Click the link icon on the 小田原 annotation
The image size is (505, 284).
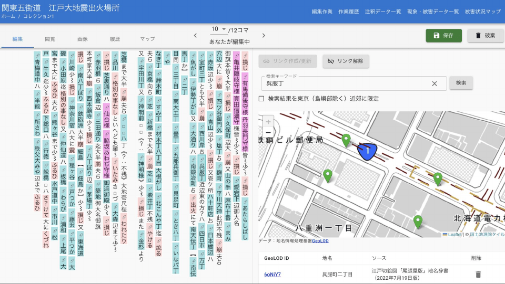tap(63, 62)
